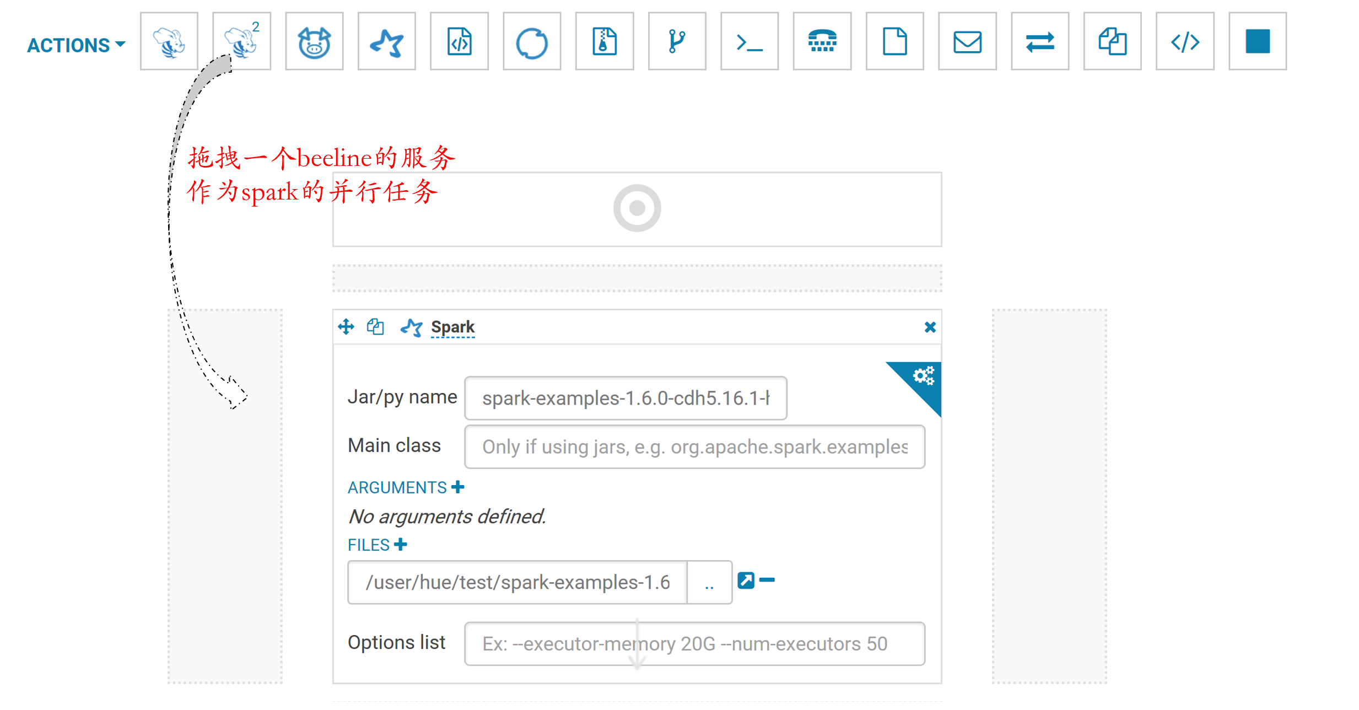This screenshot has height=710, width=1359.
Task: Select the Java program action icon
Action: point(459,42)
